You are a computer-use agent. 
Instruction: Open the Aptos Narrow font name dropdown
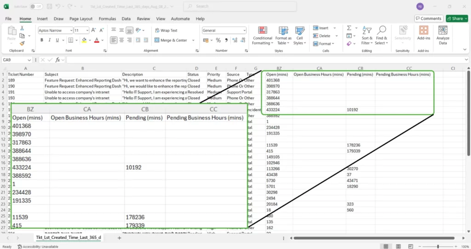pyautogui.click(x=71, y=30)
